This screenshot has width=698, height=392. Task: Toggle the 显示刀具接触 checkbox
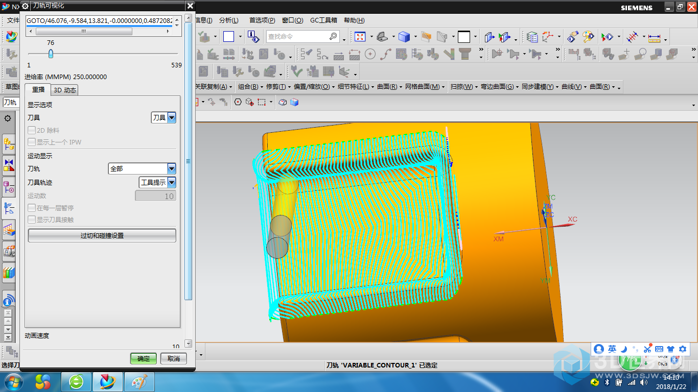(32, 219)
